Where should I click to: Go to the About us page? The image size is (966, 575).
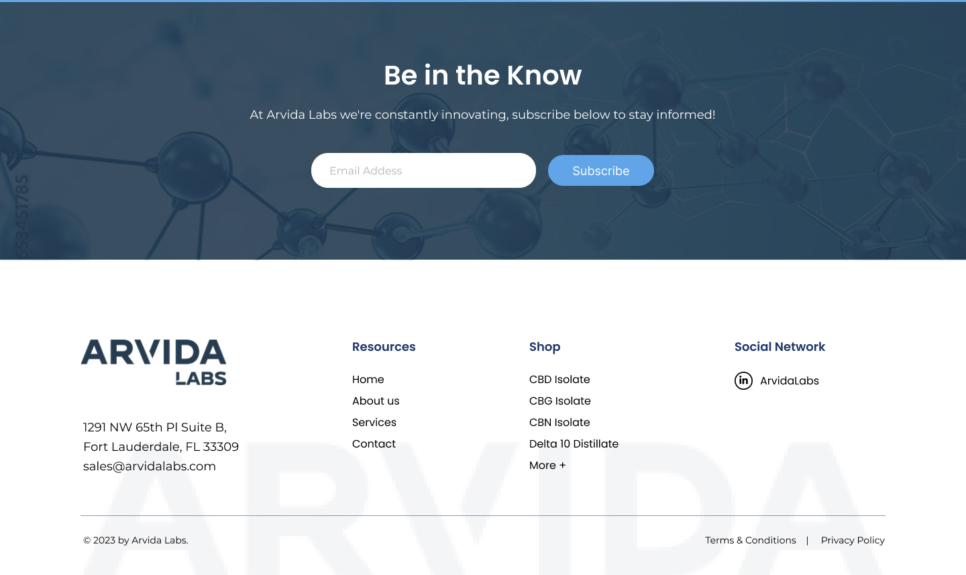pos(376,401)
